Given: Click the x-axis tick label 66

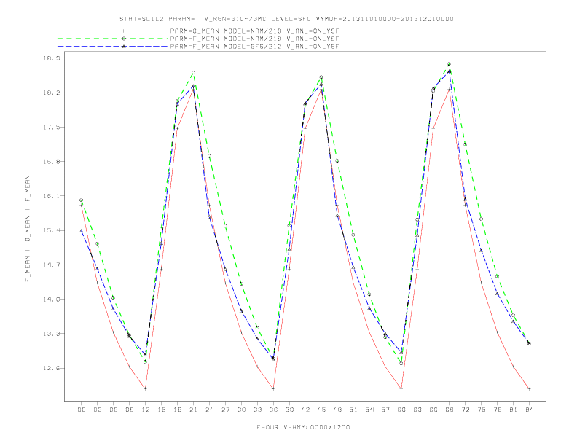Looking at the screenshot, I should click(x=433, y=410).
